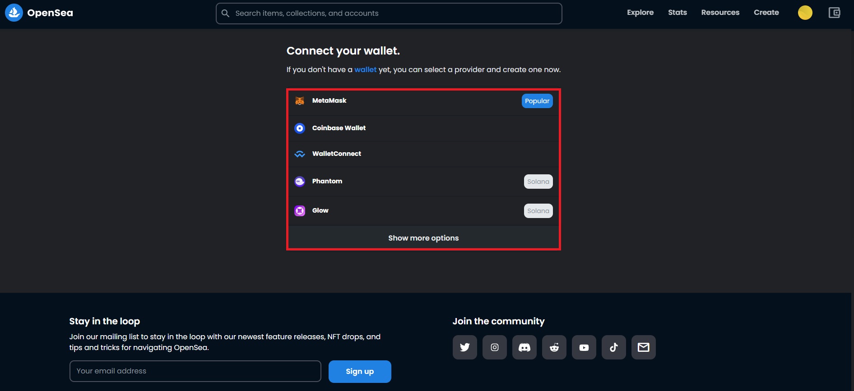Open the TikTok community icon
This screenshot has height=391, width=854.
pos(614,347)
